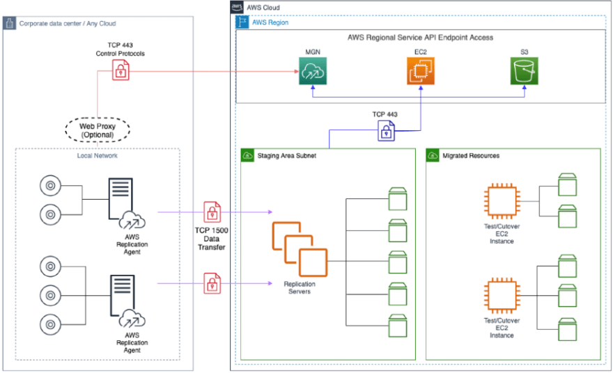Click the bottommost volume icon in Migrated Resources

567,330
